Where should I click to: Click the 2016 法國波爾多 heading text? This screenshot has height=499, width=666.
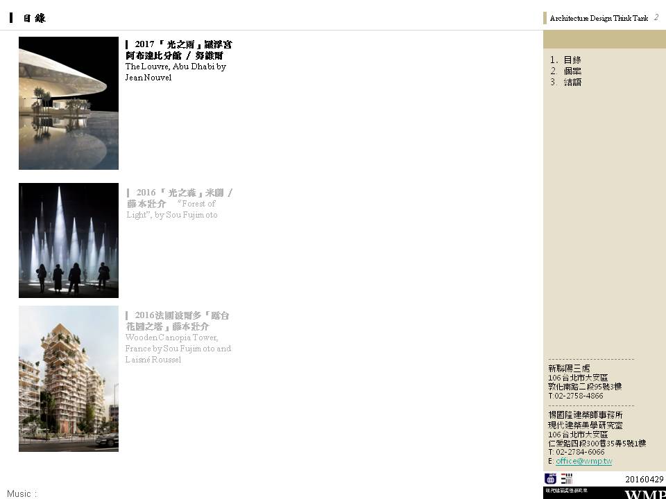tap(179, 321)
